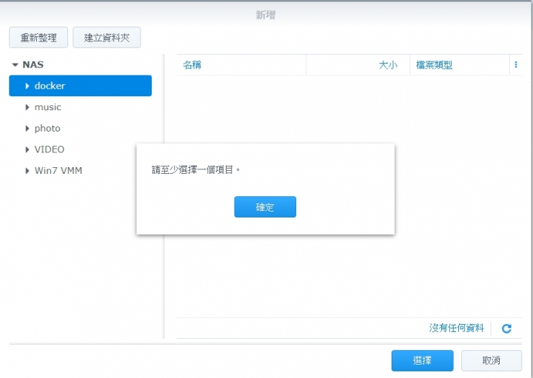Sort by 檔案類型 file type column

(460, 65)
